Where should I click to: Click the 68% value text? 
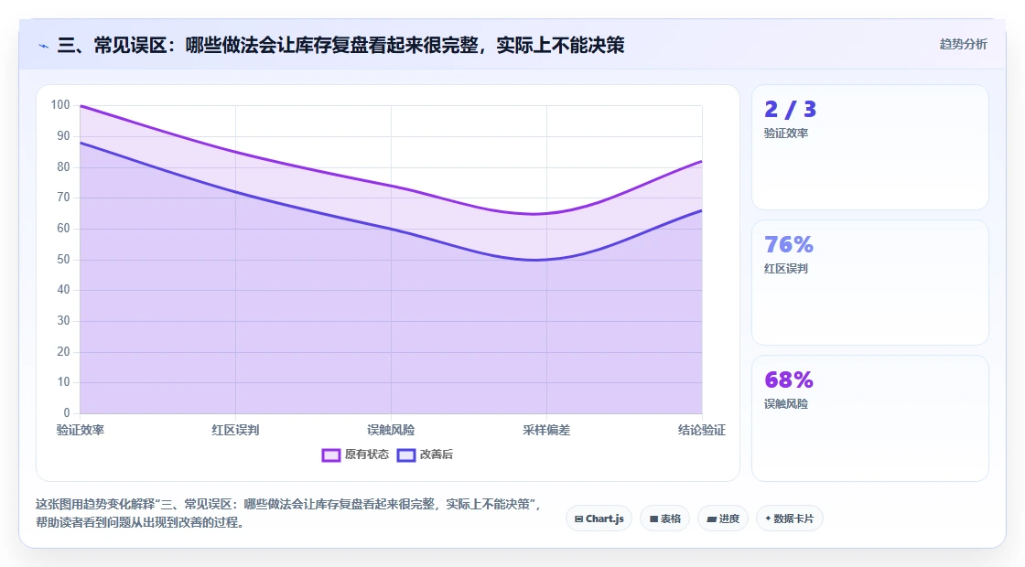(789, 380)
